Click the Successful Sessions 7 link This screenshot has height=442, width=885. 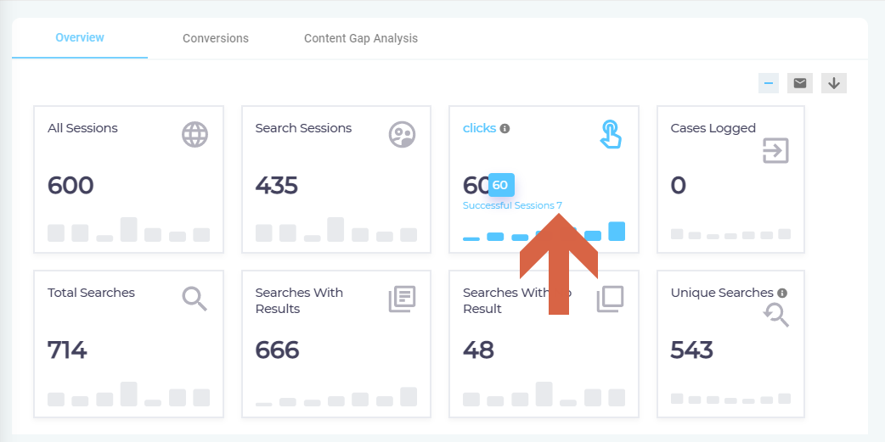512,205
